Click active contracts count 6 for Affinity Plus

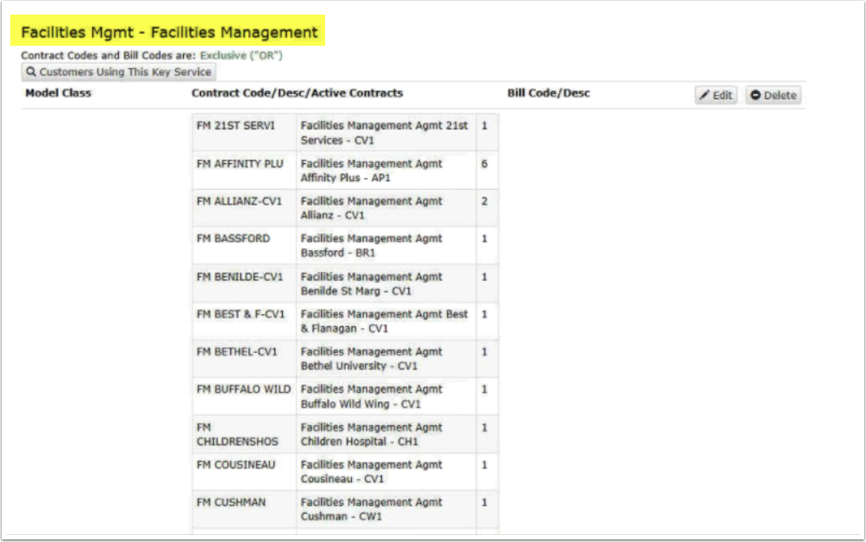(485, 163)
